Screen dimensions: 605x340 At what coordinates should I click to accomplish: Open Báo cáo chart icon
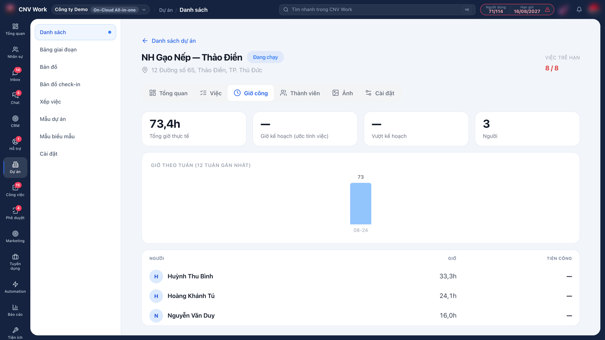pyautogui.click(x=15, y=310)
